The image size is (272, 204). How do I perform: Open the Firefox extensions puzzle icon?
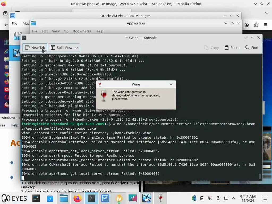coord(256,25)
